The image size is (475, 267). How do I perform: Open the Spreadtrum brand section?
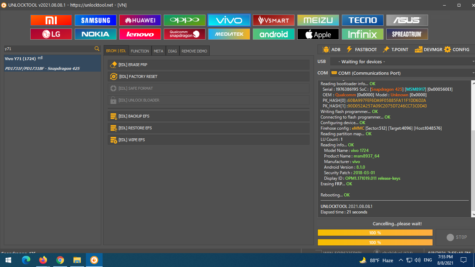(x=407, y=34)
